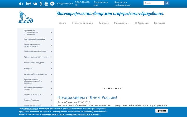Viewport: 187px width, 117px height.
Task: Click the mail@mano.pro email link
Action: click(65, 4)
